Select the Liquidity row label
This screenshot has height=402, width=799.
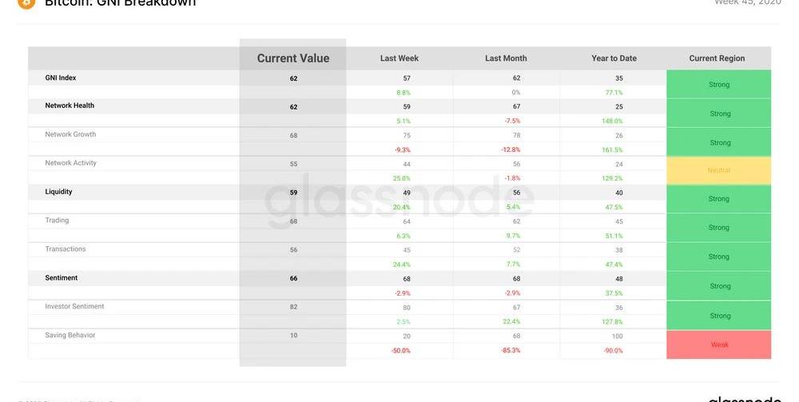(58, 192)
